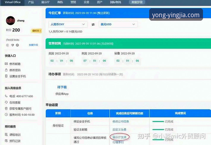Open the 修改公司信息 link in table
This screenshot has width=211, height=145.
click(x=121, y=122)
